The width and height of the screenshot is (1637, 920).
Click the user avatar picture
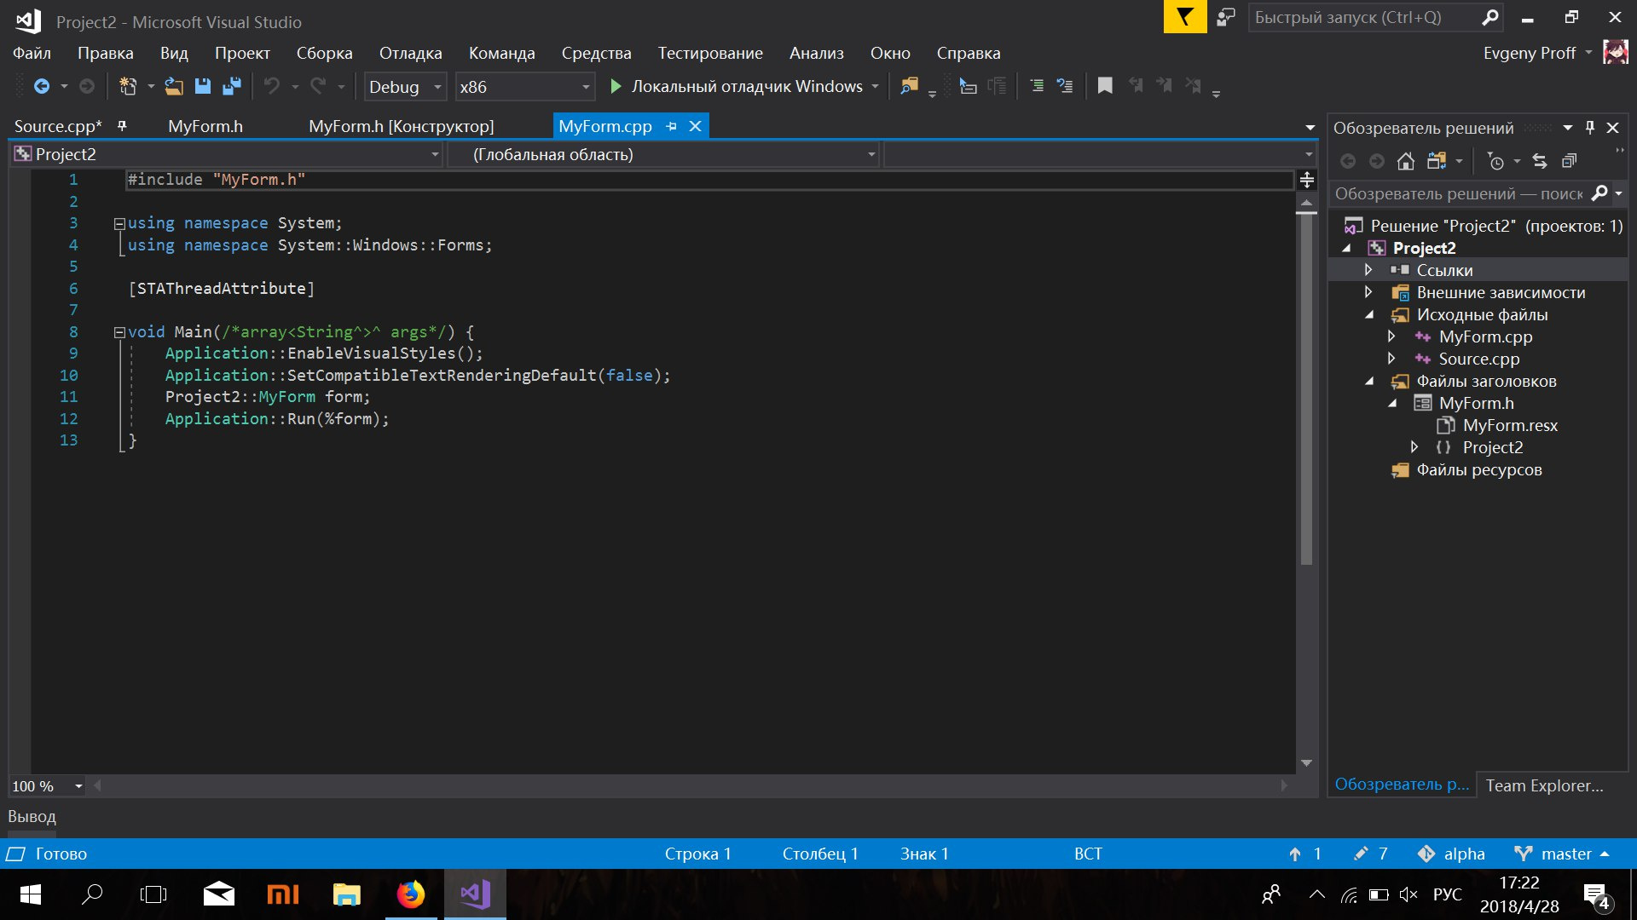pyautogui.click(x=1616, y=53)
